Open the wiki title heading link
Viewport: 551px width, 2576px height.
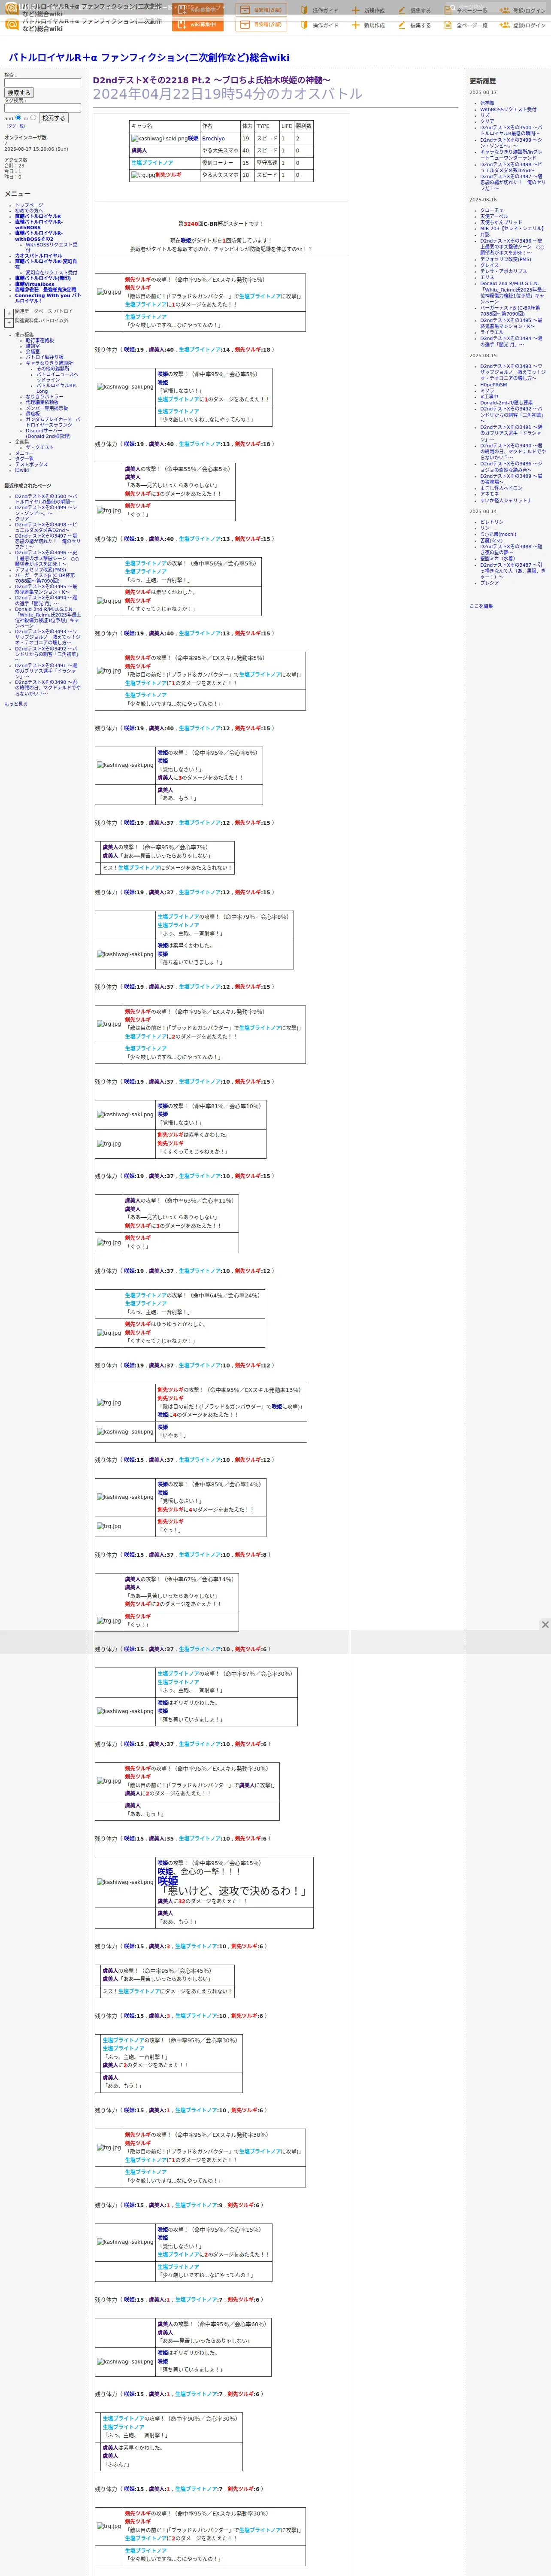pos(149,58)
